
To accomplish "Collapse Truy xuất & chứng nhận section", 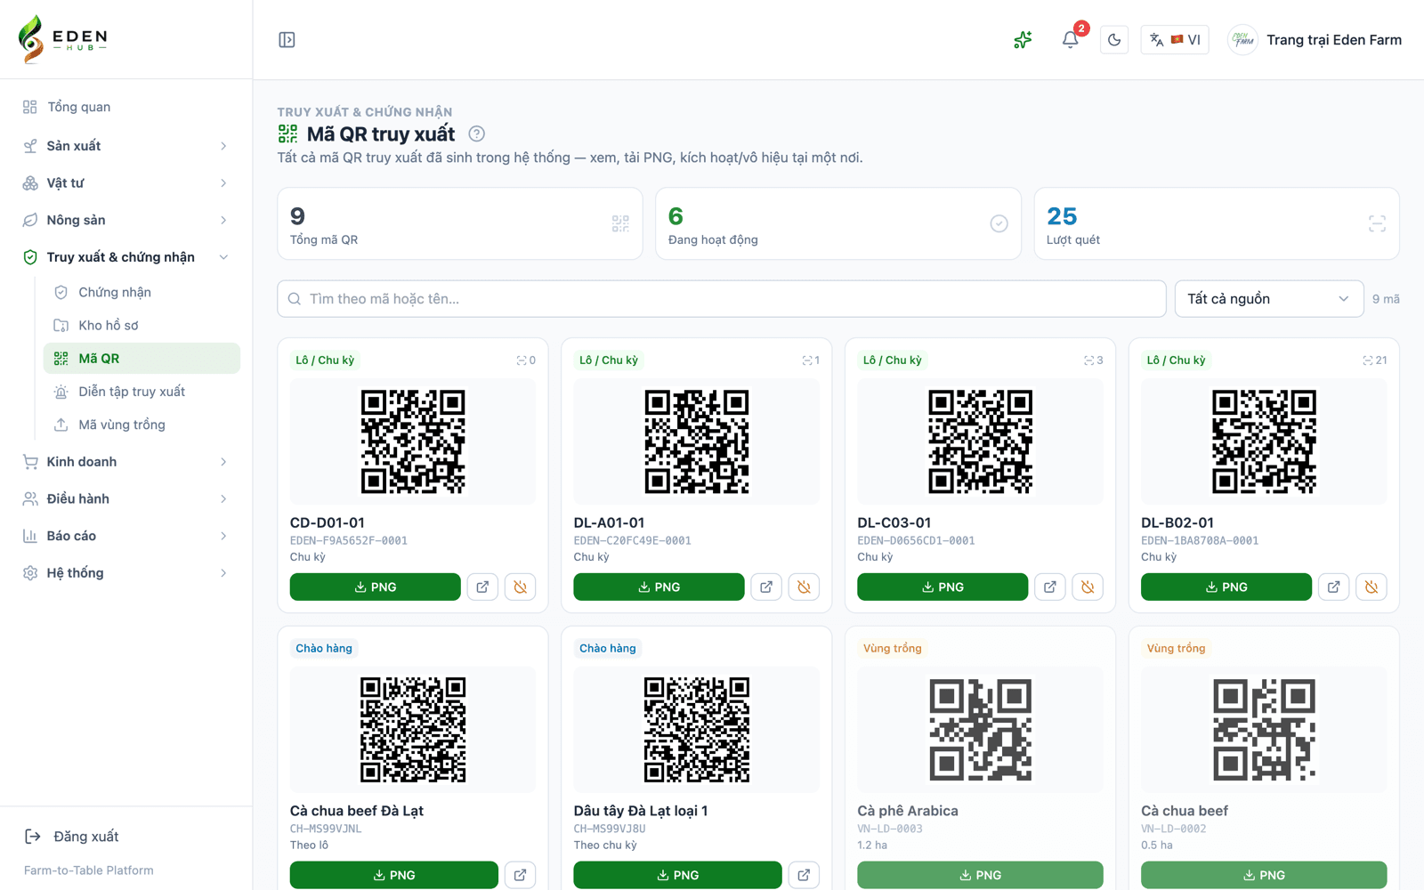I will (x=126, y=257).
